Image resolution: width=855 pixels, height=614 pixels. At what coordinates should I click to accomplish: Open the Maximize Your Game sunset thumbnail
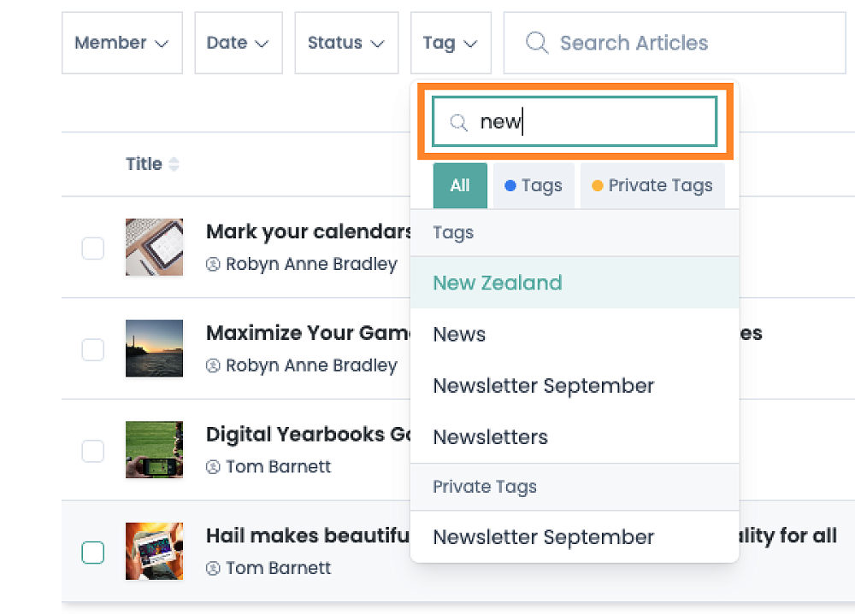(x=154, y=348)
